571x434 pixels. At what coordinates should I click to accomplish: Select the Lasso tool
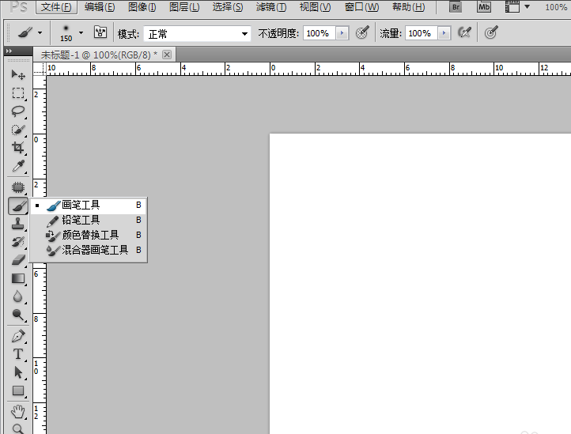[x=18, y=111]
